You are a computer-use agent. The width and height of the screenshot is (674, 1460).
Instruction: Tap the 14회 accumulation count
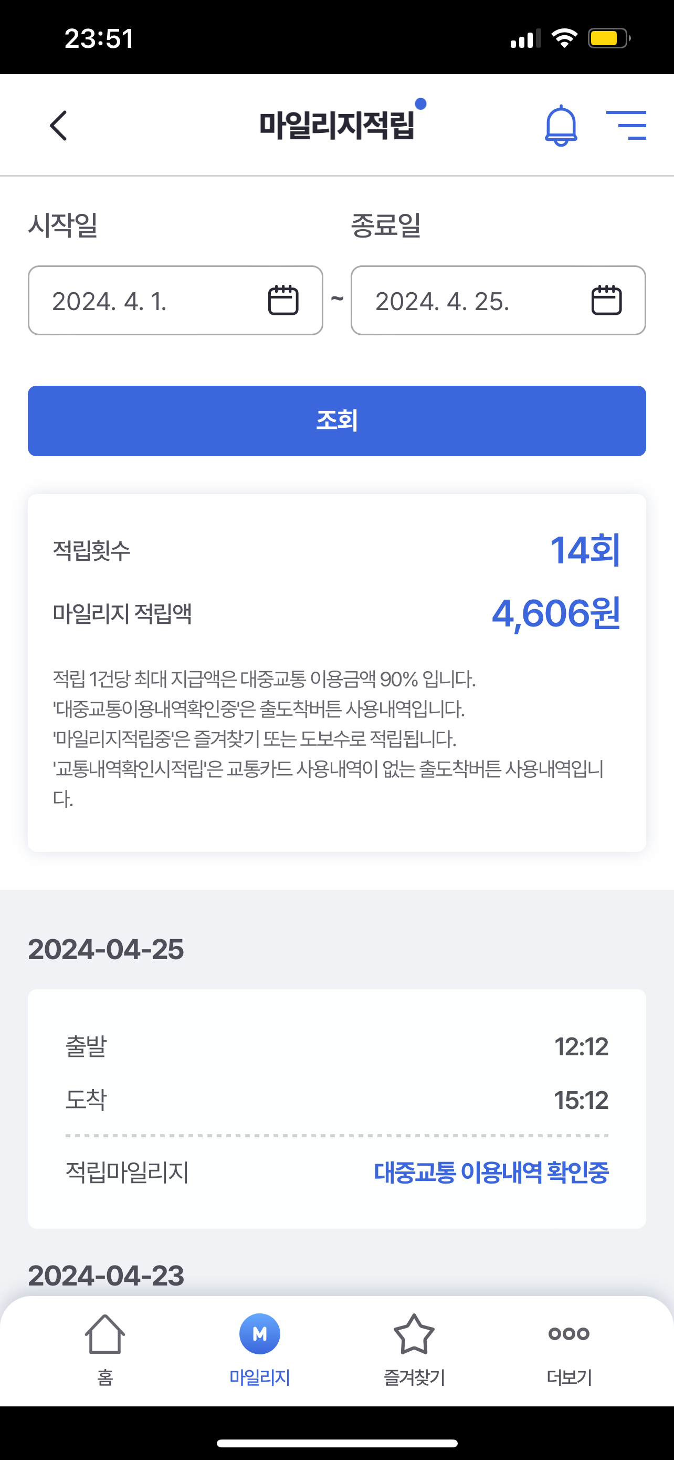point(585,550)
